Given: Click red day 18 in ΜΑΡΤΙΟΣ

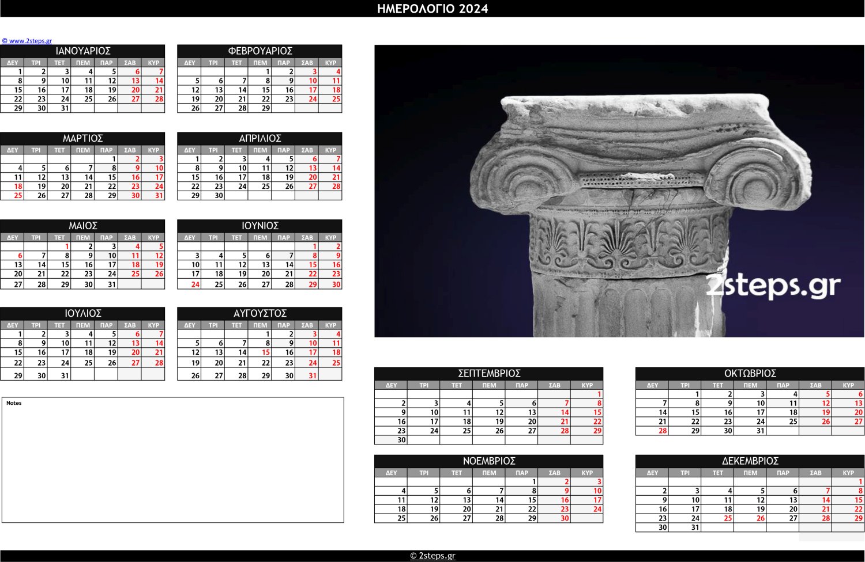Looking at the screenshot, I should click(x=12, y=187).
